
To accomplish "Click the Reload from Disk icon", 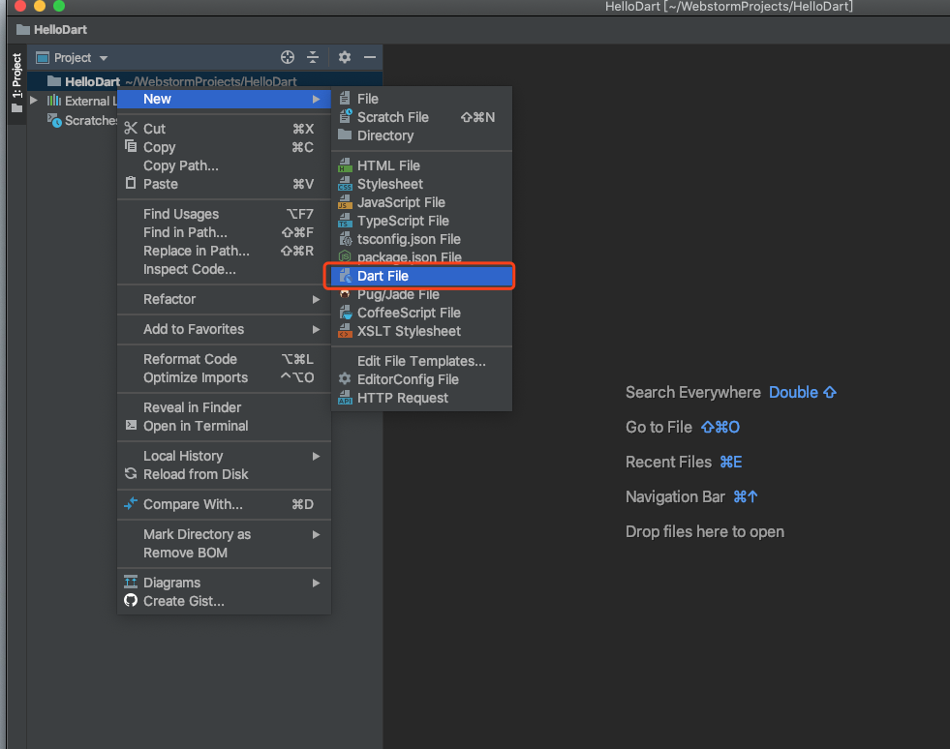I will [x=131, y=473].
